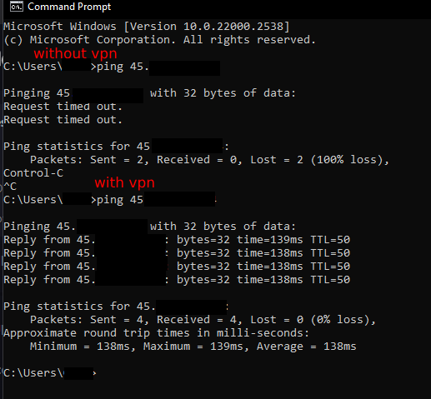Click the '^C' interrupt line
The width and height of the screenshot is (431, 399).
pyautogui.click(x=10, y=187)
